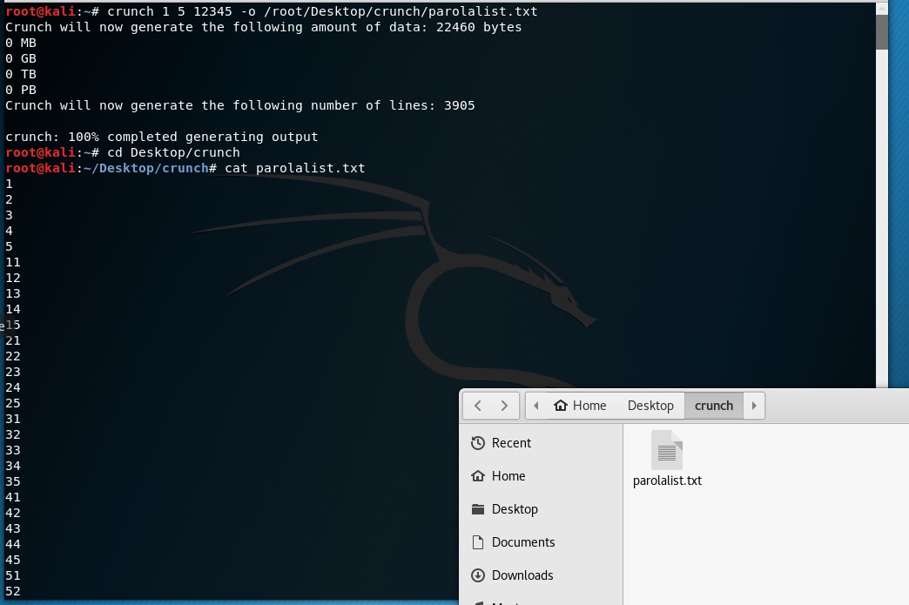
Task: Open Recent files in the sidebar
Action: point(511,443)
